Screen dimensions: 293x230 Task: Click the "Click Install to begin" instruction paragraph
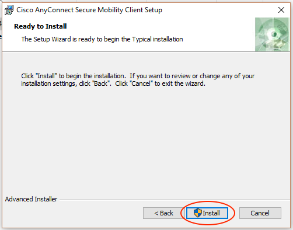click(x=138, y=80)
